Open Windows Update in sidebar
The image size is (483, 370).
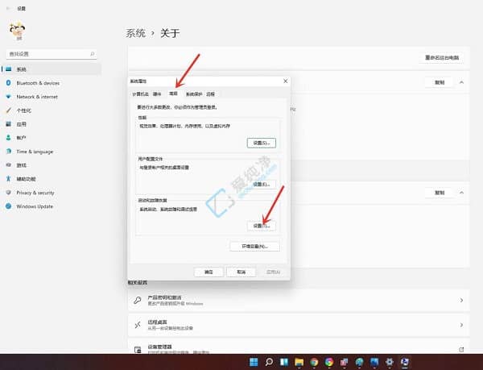[x=52, y=206]
